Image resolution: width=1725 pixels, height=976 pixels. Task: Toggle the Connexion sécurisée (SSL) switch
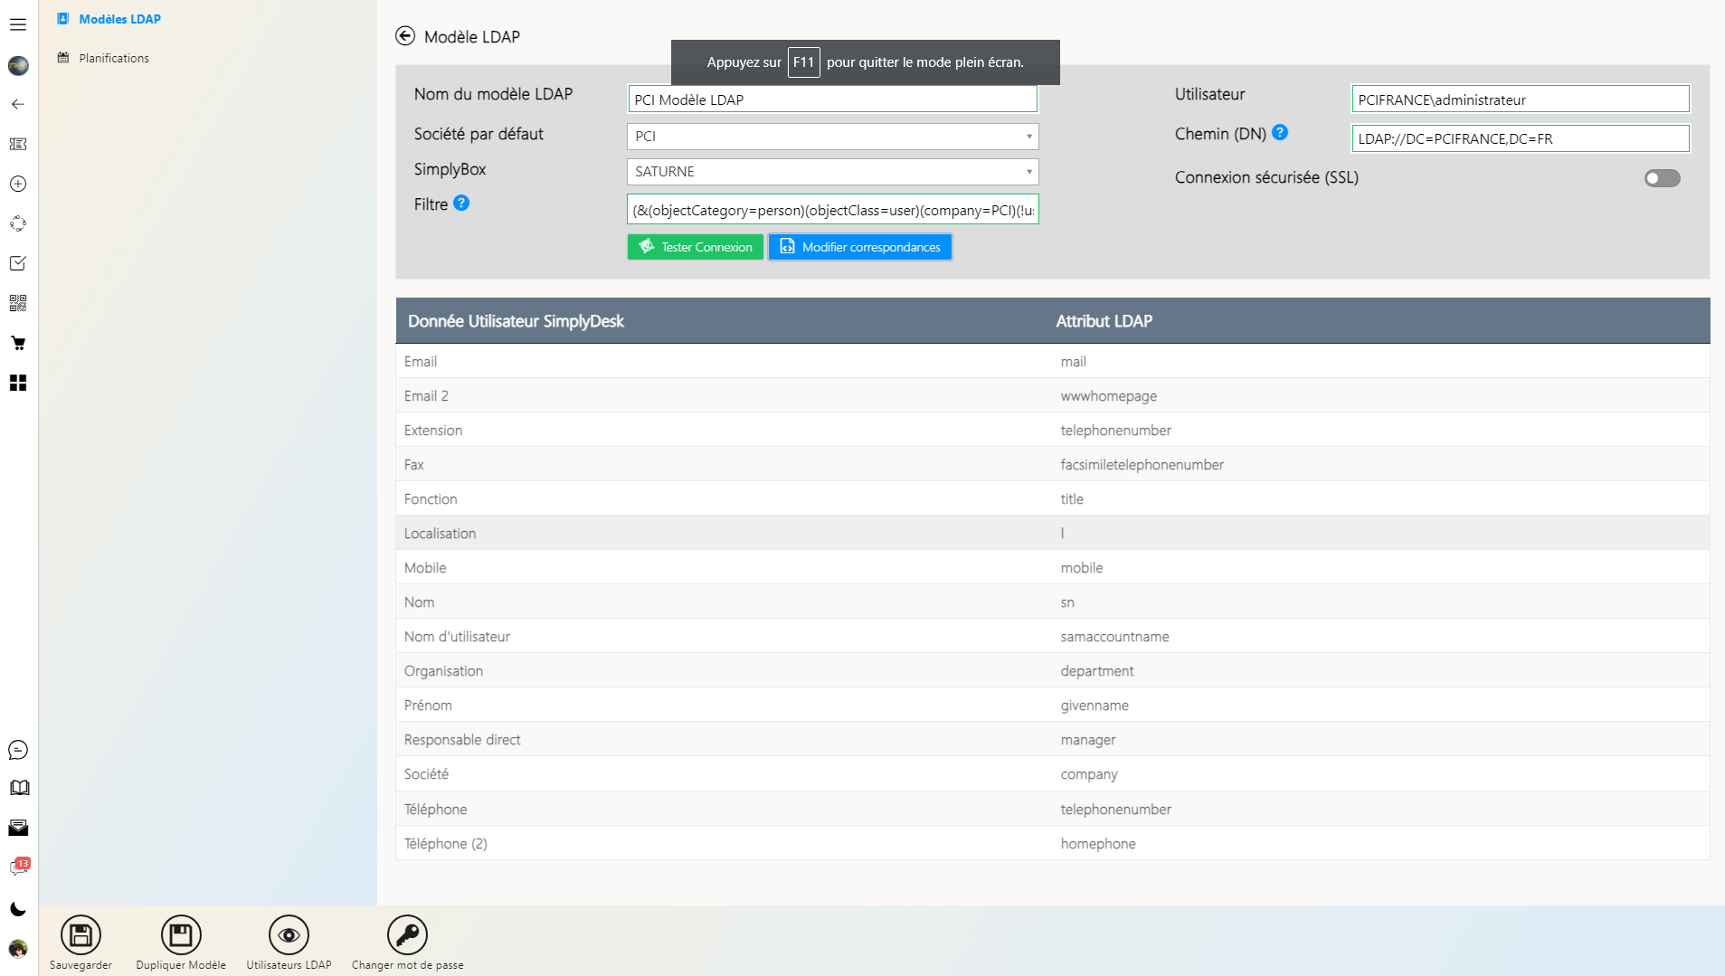tap(1662, 178)
